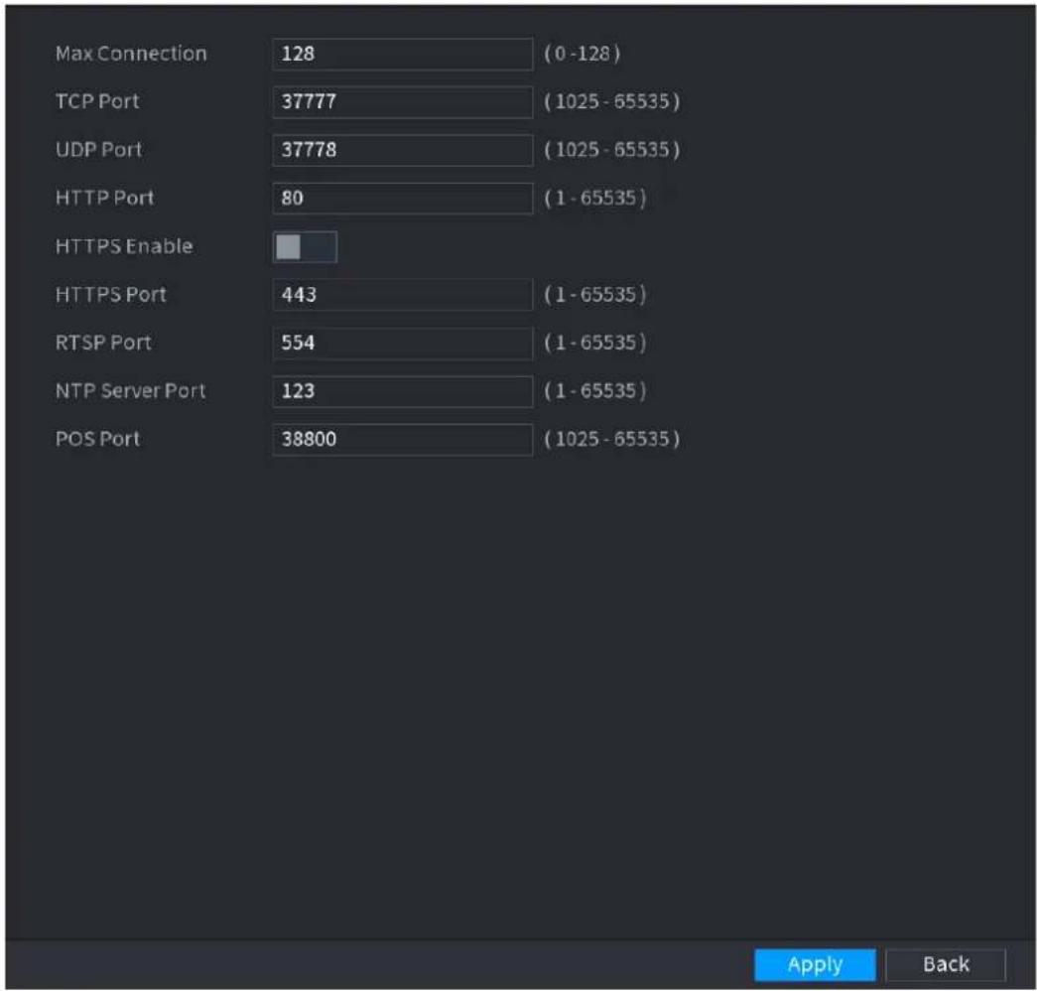Go back with the Back button
This screenshot has width=1037, height=991.
point(946,964)
